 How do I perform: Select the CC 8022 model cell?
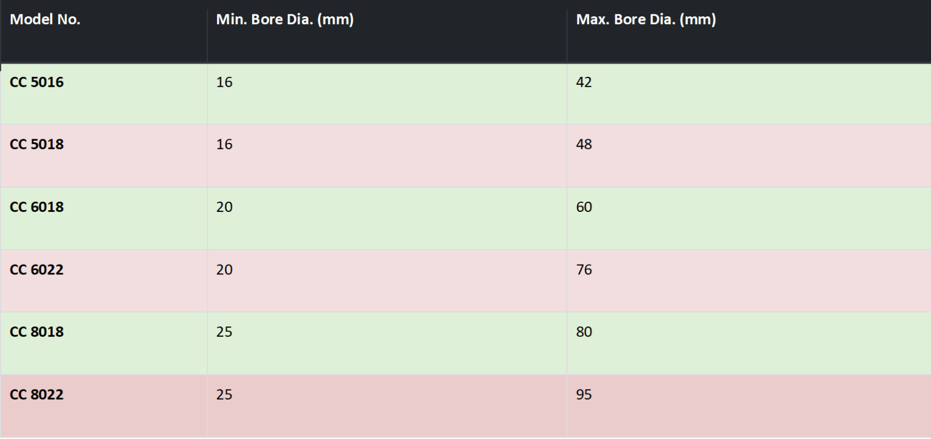point(37,395)
